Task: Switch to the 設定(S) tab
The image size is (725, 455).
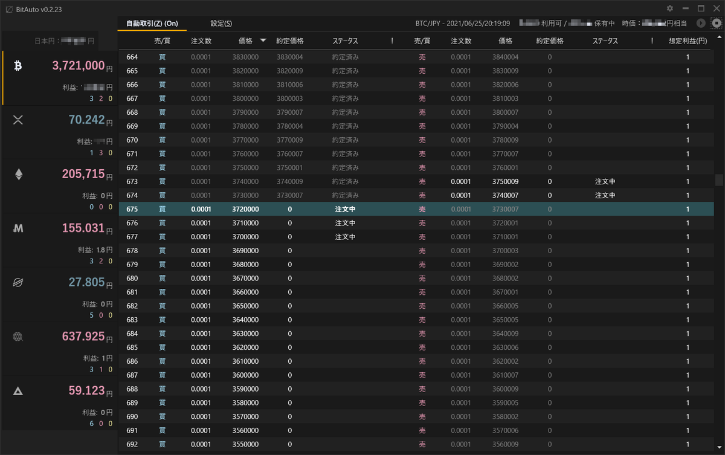Action: 221,23
